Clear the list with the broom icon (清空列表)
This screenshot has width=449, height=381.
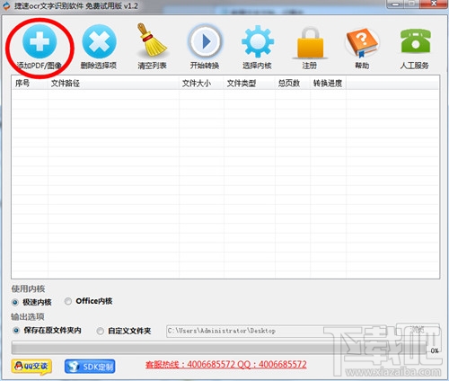tap(152, 40)
